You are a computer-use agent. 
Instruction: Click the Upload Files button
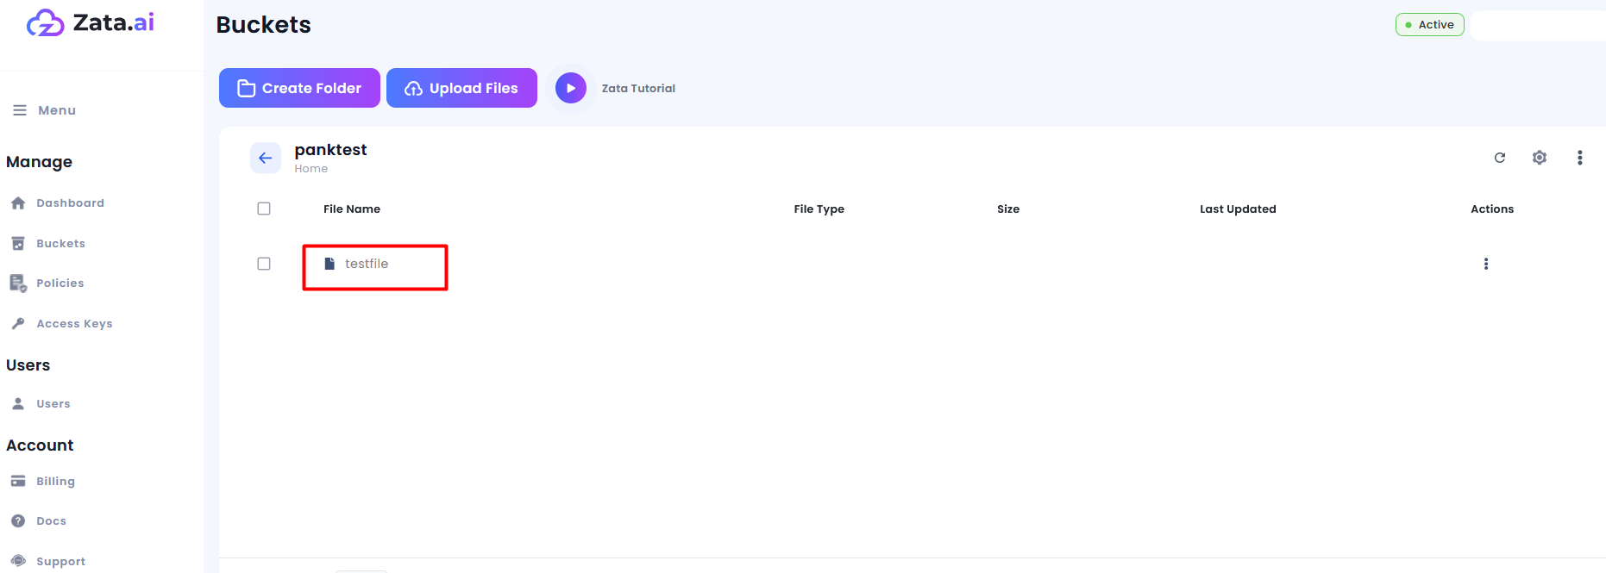[x=461, y=88]
